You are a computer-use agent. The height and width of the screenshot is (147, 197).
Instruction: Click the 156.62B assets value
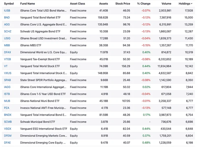[x=103, y=18]
